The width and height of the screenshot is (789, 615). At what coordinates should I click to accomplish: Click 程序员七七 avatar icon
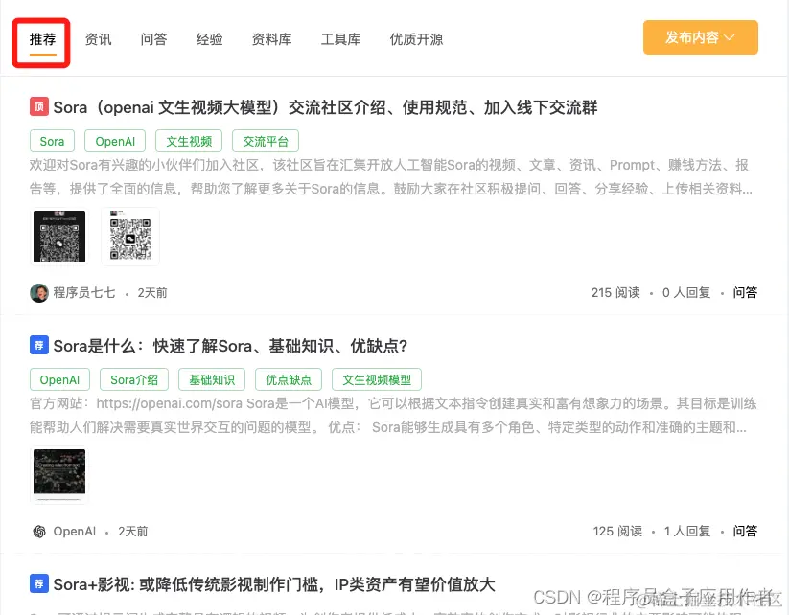click(39, 293)
